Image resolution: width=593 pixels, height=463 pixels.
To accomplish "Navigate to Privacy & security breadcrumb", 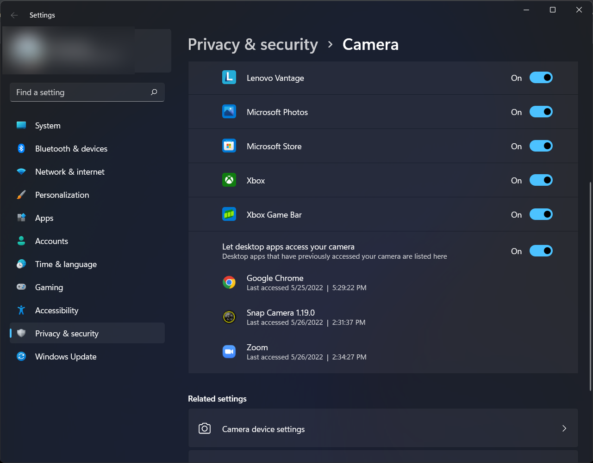I will click(x=253, y=44).
